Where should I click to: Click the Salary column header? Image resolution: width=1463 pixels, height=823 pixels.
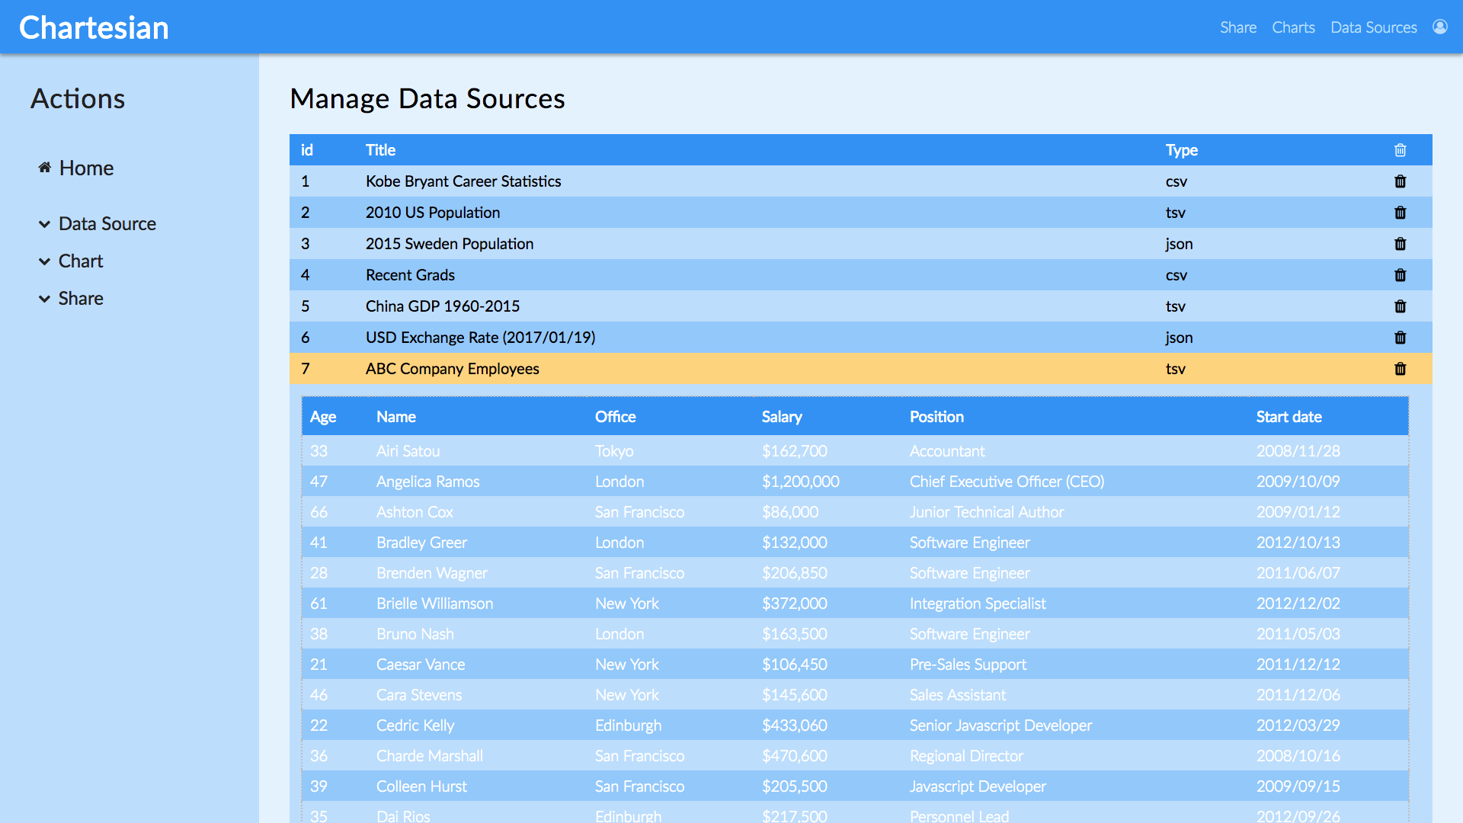pyautogui.click(x=781, y=417)
